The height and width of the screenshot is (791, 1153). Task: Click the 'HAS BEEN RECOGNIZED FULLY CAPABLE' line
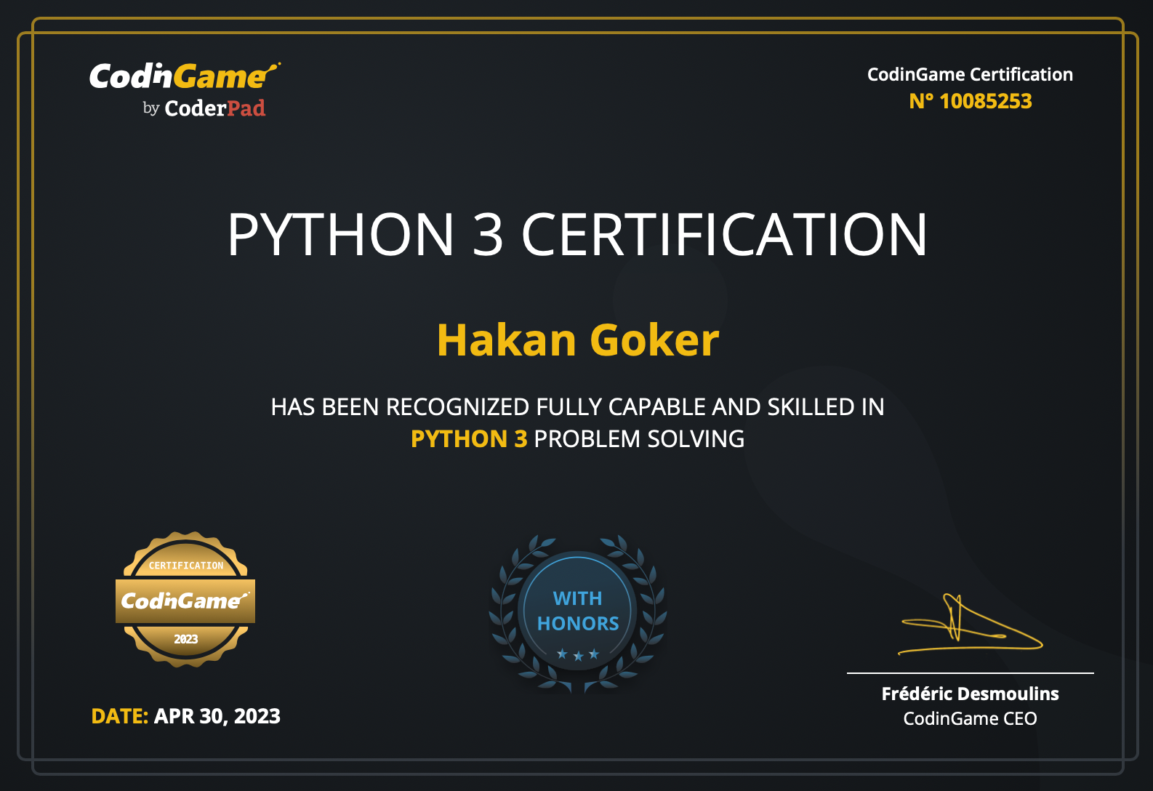pyautogui.click(x=577, y=407)
